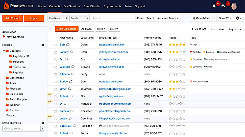Open comment bubble for Omar Jaramillo
The height and width of the screenshot is (137, 245).
point(70,89)
